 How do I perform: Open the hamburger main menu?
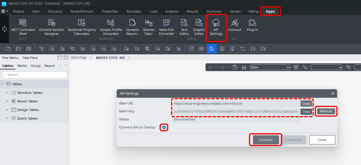[3, 11]
